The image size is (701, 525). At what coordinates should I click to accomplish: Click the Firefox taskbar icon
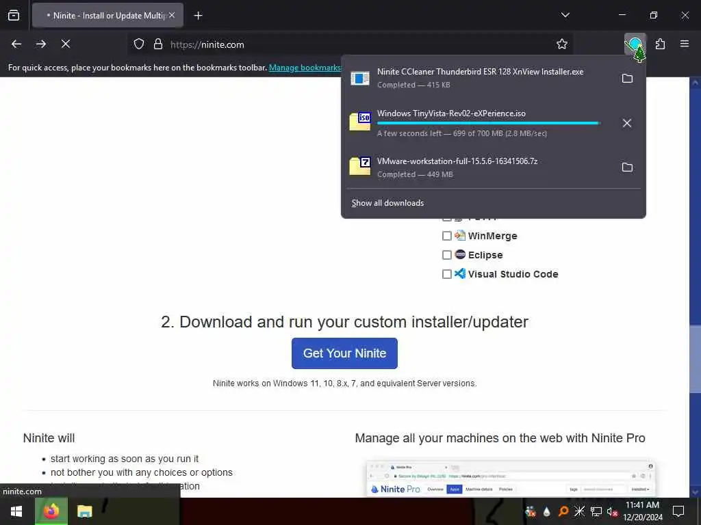[x=51, y=511]
